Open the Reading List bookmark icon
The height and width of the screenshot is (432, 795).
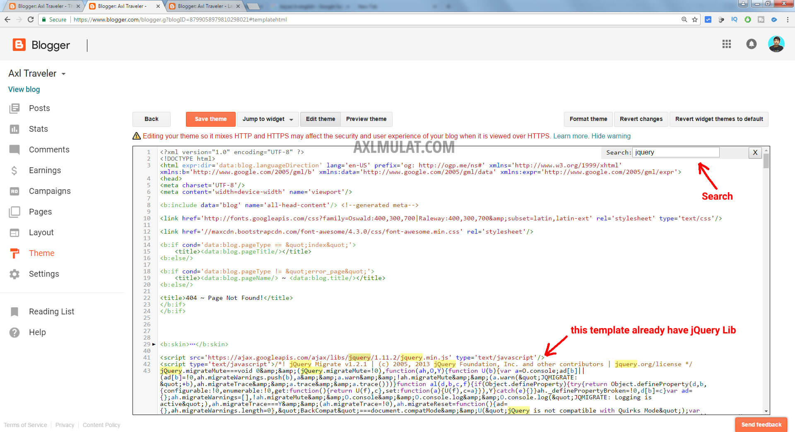(x=14, y=311)
